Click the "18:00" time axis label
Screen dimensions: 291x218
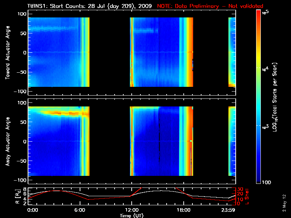[184, 210]
